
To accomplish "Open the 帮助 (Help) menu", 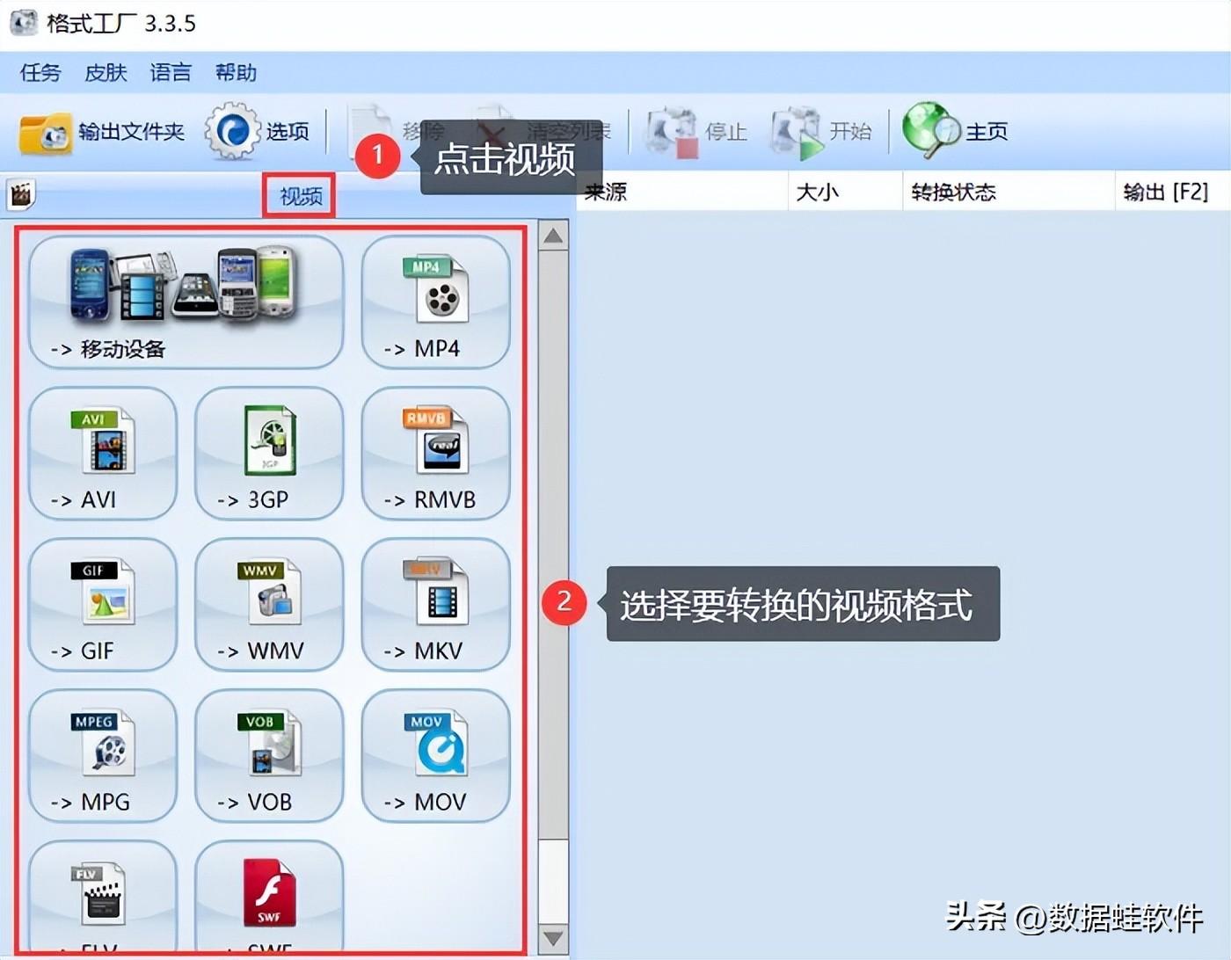I will click(x=236, y=73).
